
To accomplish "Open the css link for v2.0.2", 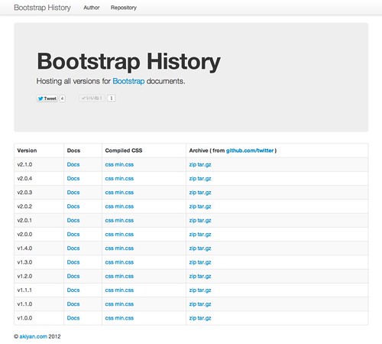I will coord(109,206).
